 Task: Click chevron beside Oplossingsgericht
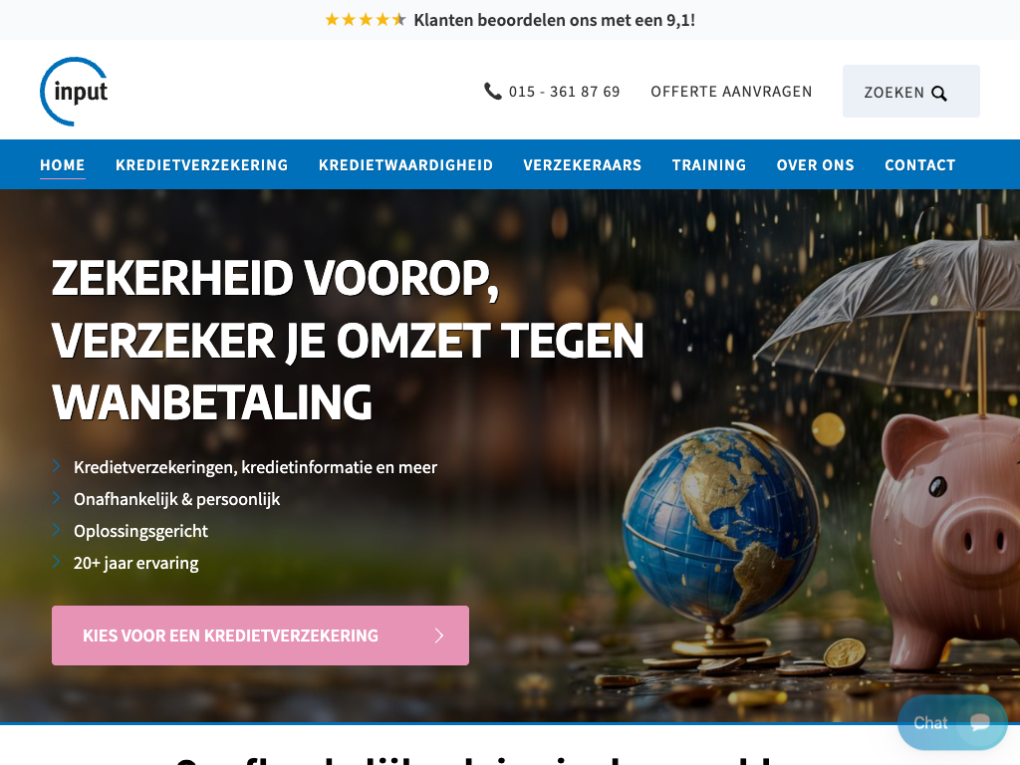pos(57,530)
